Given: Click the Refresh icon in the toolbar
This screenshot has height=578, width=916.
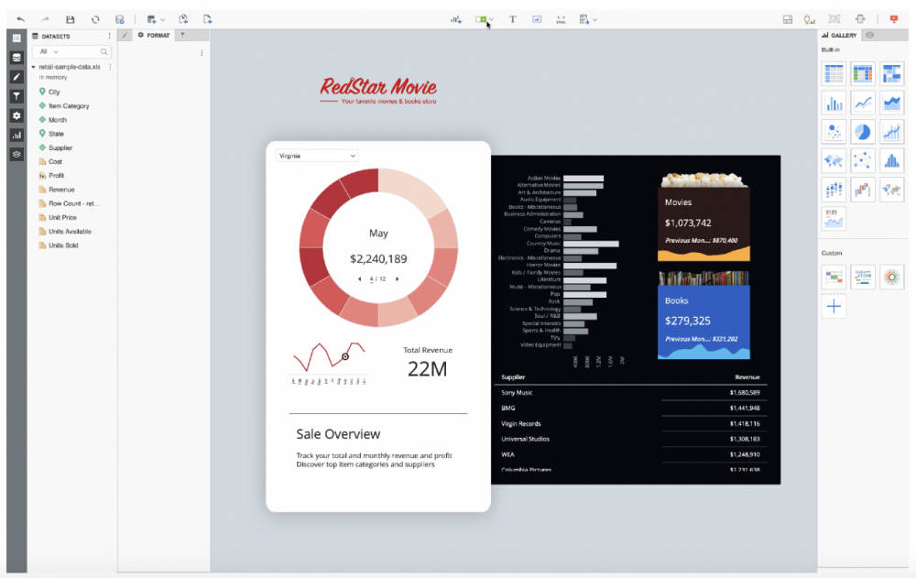Looking at the screenshot, I should pyautogui.click(x=95, y=19).
